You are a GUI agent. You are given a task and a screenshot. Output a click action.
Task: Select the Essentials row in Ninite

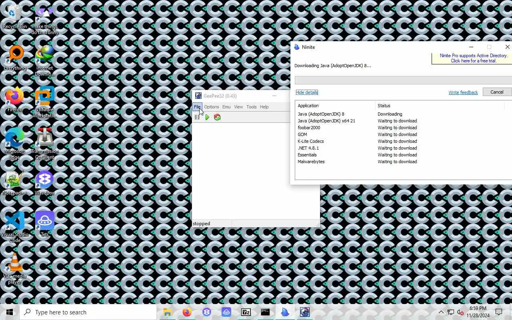(x=403, y=155)
